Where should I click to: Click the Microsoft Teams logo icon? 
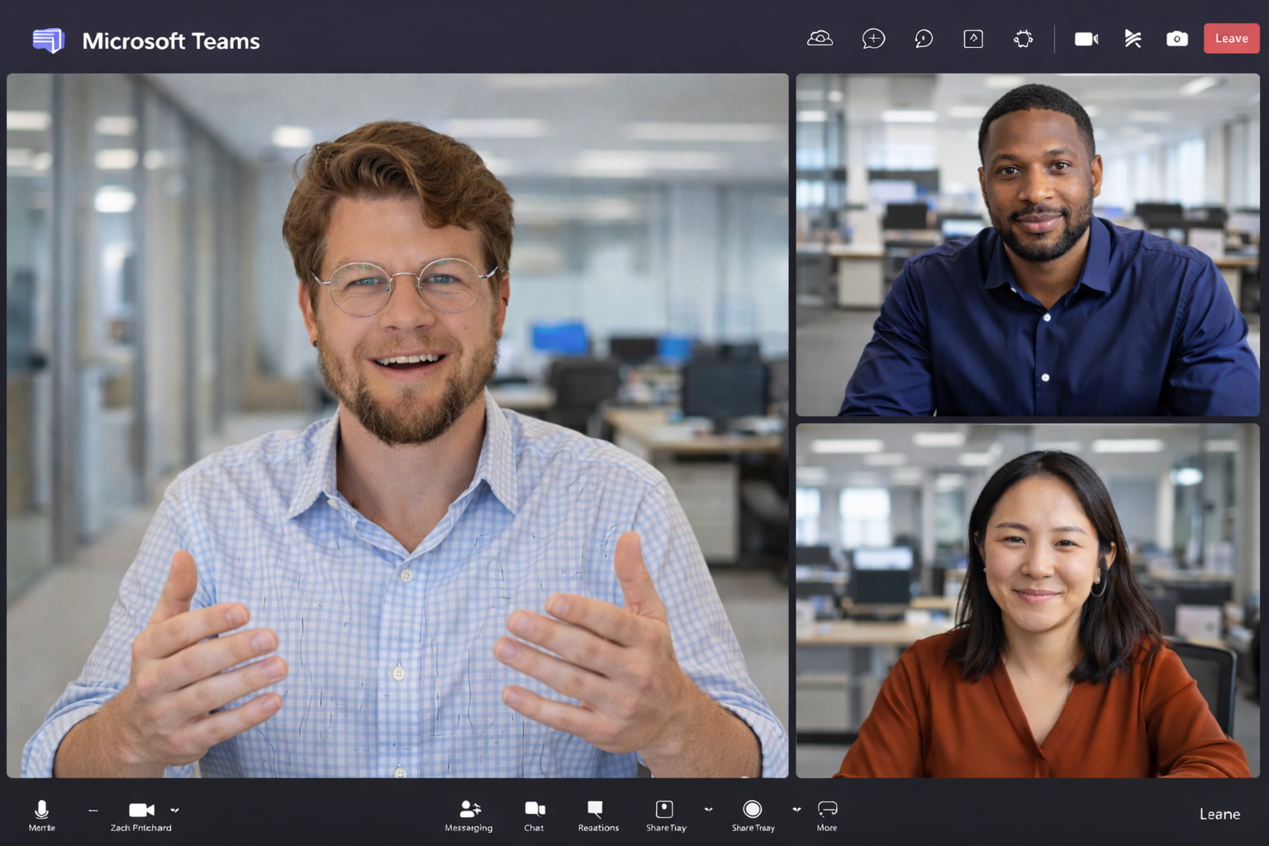click(x=48, y=40)
